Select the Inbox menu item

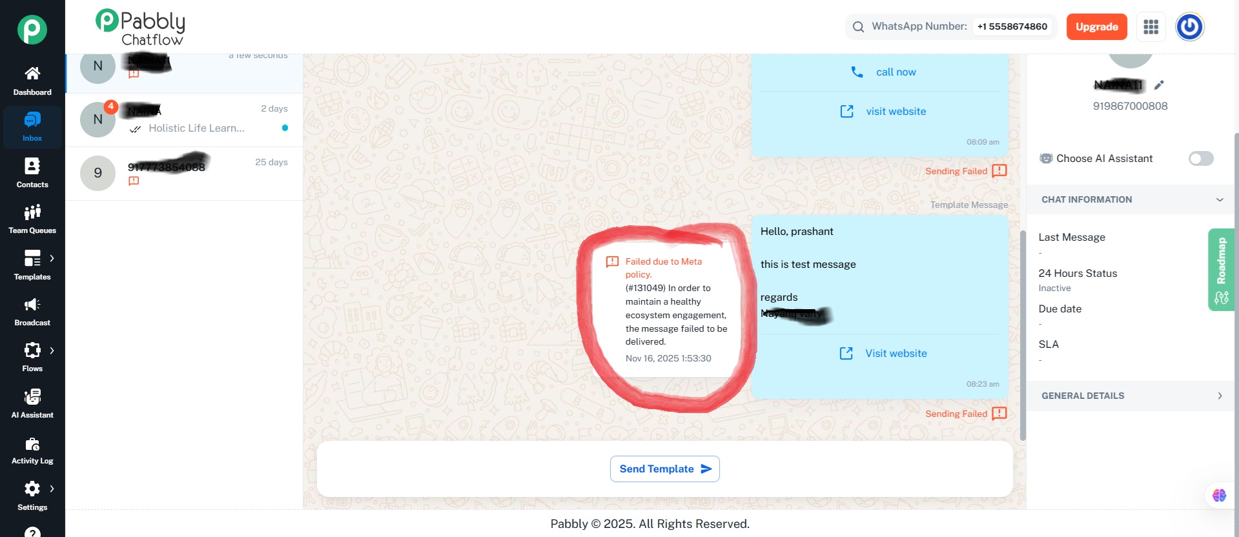[32, 127]
